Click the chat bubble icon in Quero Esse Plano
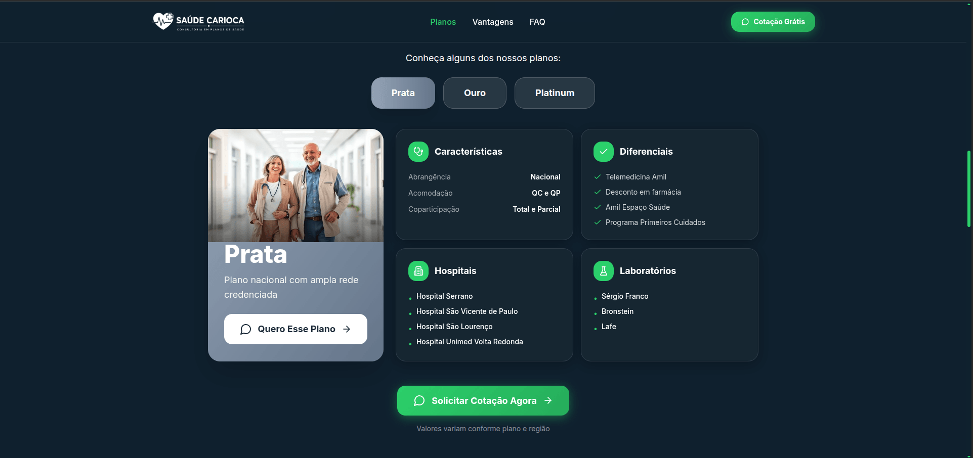Viewport: 973px width, 458px height. pos(246,329)
